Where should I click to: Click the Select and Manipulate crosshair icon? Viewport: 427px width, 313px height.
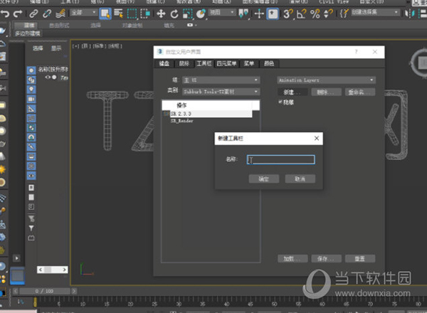coord(259,14)
